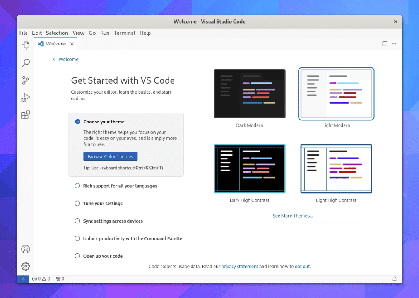Open the Explorer sidebar icon

point(25,46)
